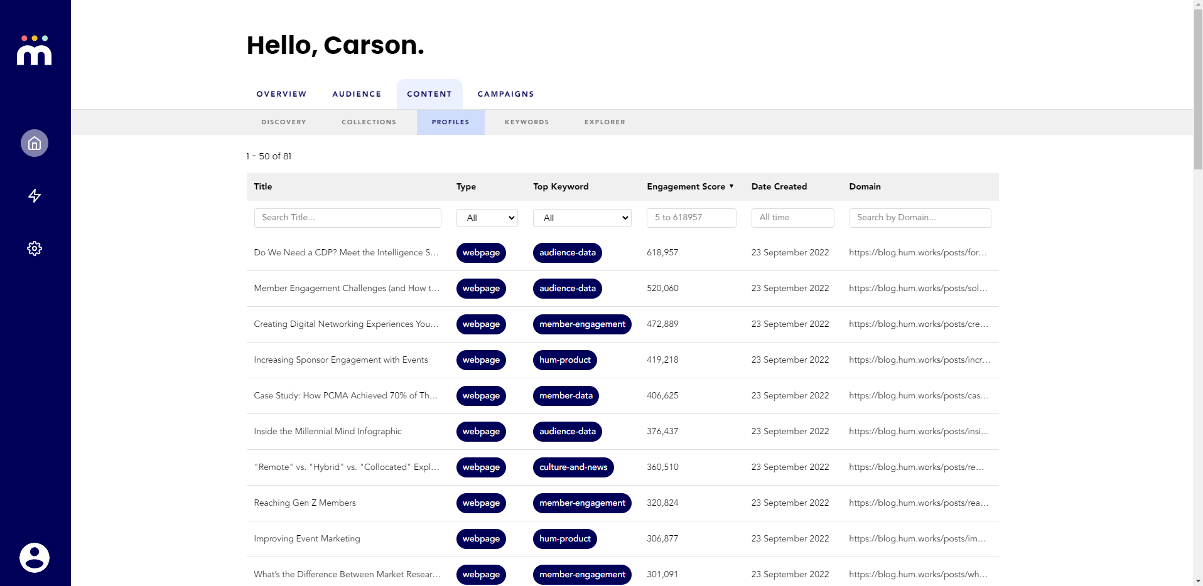Sort by the Date Created column header
This screenshot has height=586, width=1203.
779,186
